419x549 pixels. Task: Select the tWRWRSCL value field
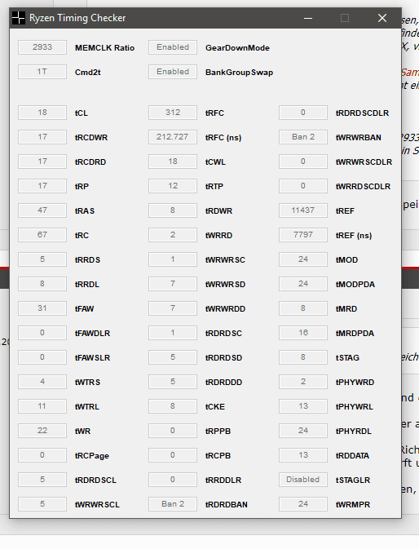(x=42, y=504)
